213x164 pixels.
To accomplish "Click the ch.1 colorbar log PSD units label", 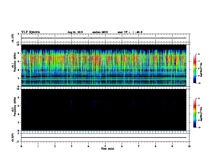I will tap(201, 70).
